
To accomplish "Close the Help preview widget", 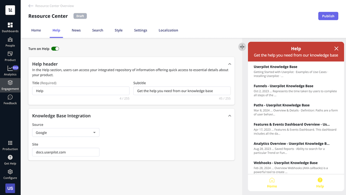I will (x=336, y=48).
